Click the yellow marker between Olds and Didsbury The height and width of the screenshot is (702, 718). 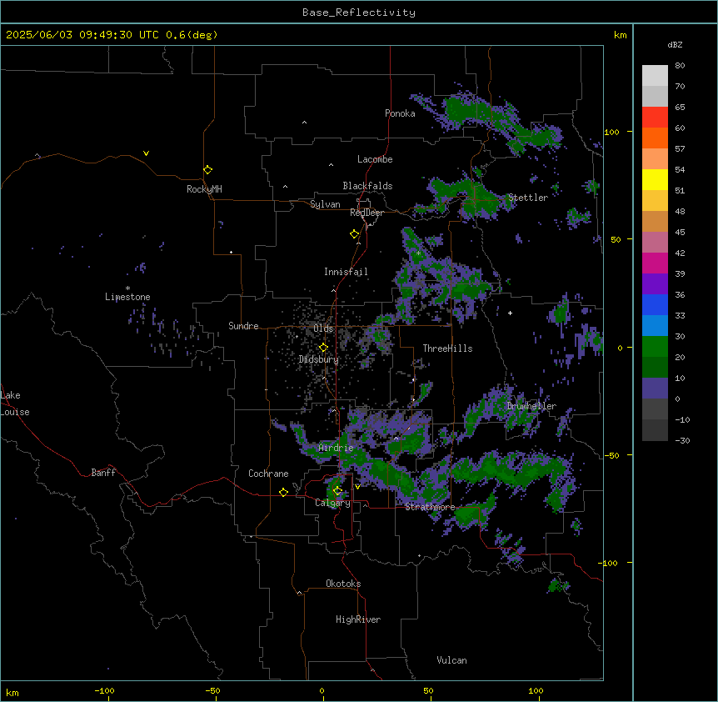pyautogui.click(x=324, y=348)
